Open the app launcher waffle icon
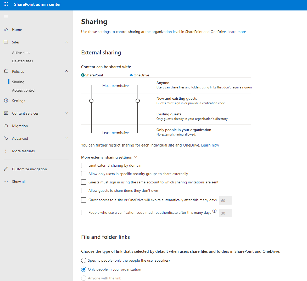Image resolution: width=307 pixels, height=281 pixels. [6, 4]
